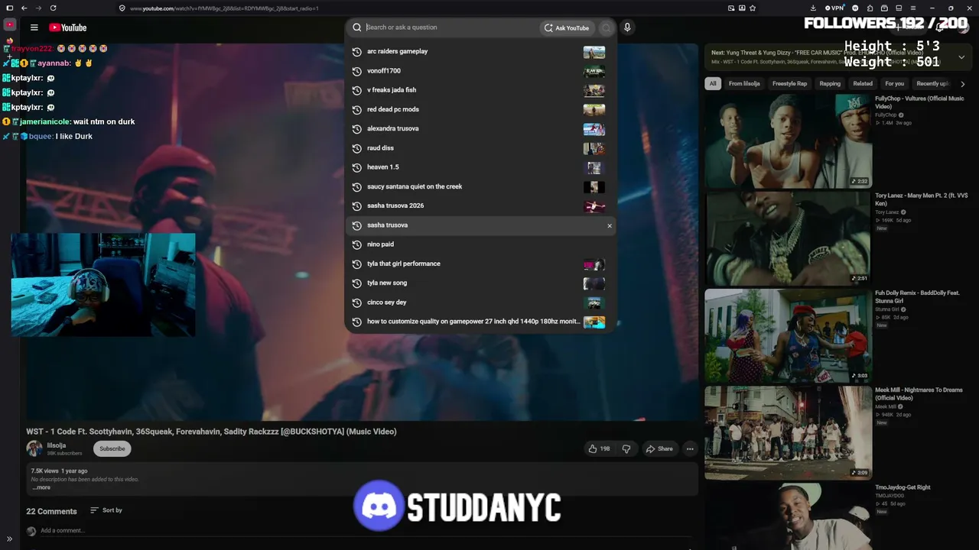Open the FullyChop channel name link

887,115
